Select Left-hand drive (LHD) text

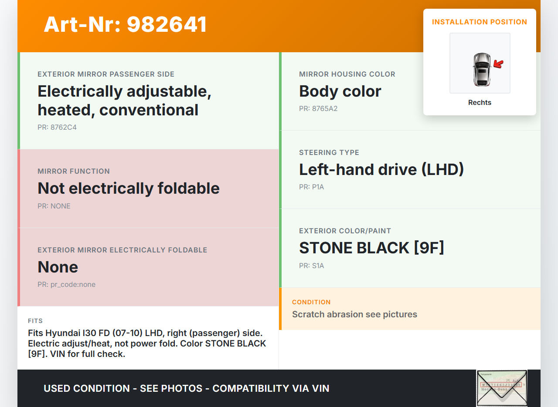click(x=381, y=170)
